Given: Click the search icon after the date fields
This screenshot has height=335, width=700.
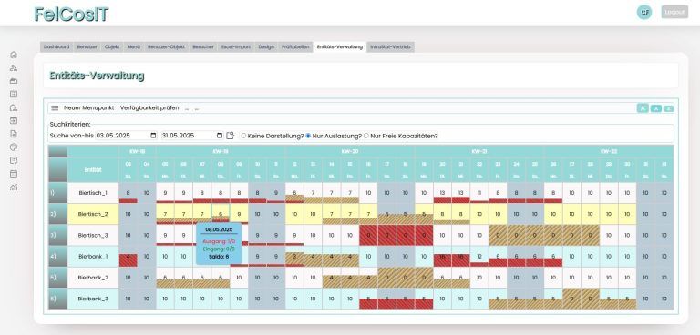Looking at the screenshot, I should tap(230, 136).
